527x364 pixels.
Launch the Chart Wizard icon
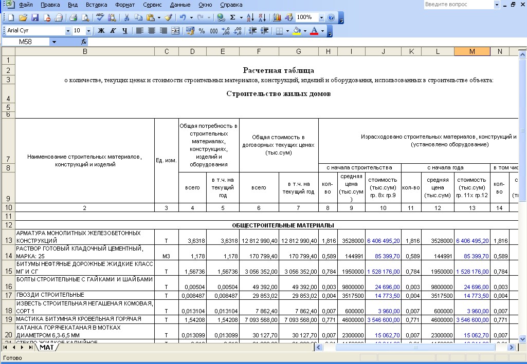click(277, 17)
